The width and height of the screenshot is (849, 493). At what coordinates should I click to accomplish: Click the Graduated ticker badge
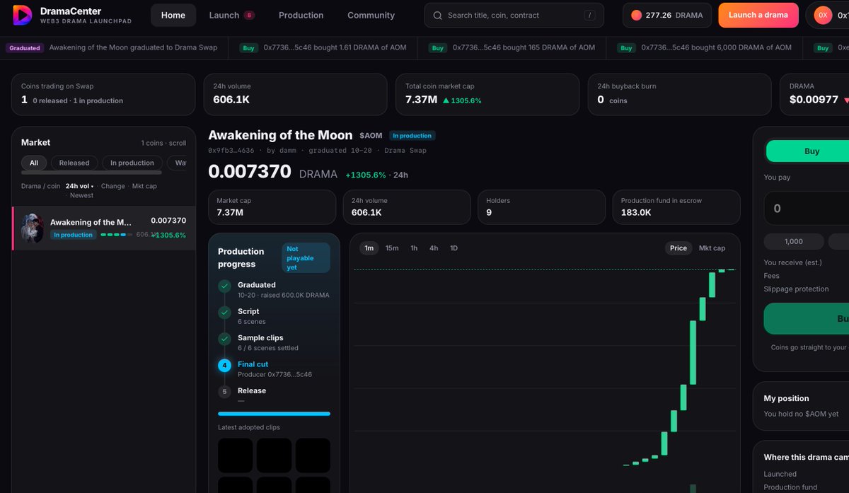pos(25,48)
